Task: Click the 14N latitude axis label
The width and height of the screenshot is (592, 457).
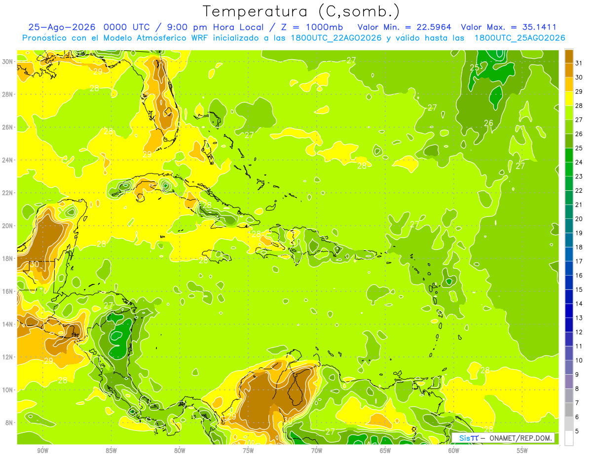Action: [8, 324]
